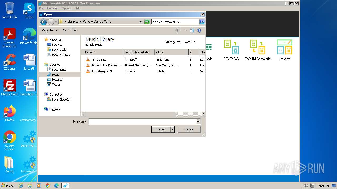Select Sleep Away.mp3 file
Image resolution: width=337 pixels, height=189 pixels.
click(101, 71)
